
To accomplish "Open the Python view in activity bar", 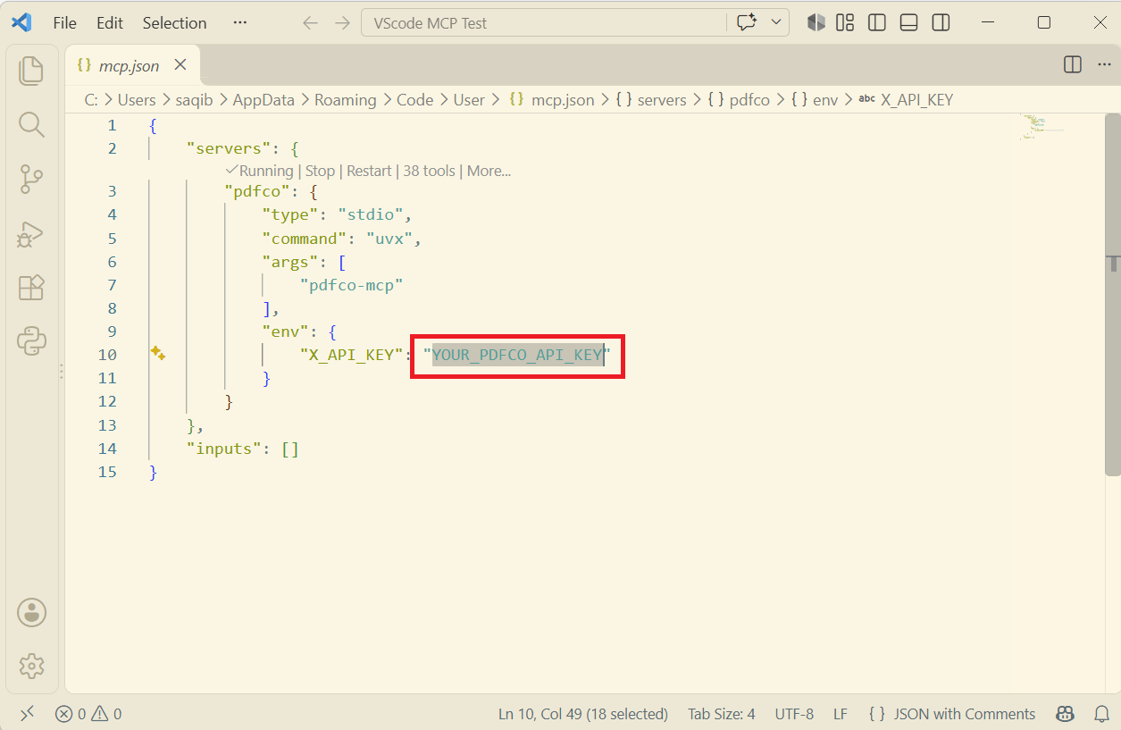I will point(31,341).
